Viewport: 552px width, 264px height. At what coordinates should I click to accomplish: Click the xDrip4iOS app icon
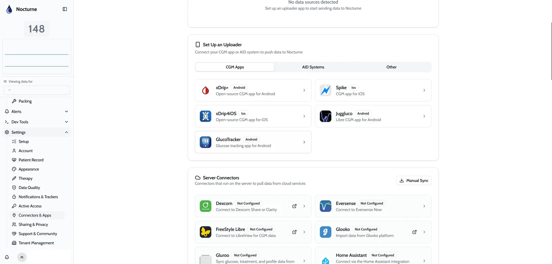coord(206,116)
